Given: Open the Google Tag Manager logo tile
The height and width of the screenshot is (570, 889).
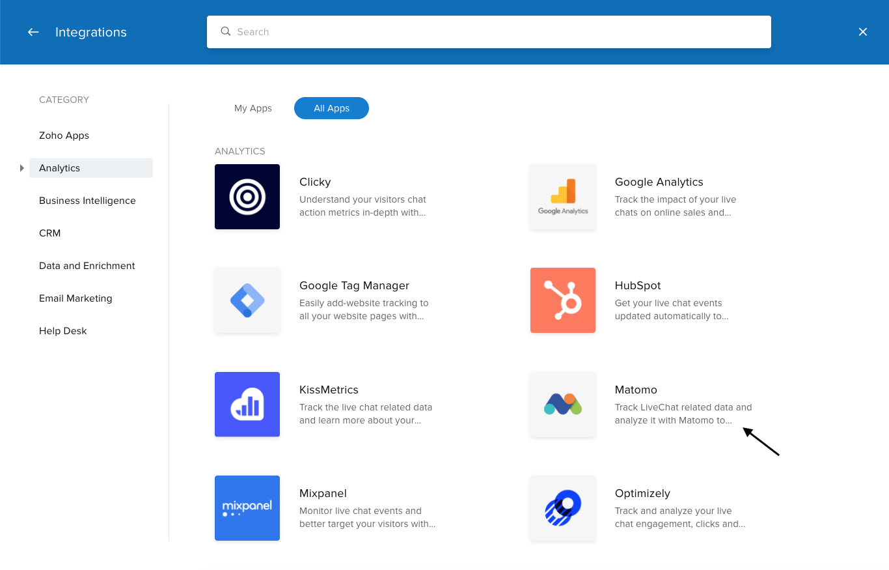Looking at the screenshot, I should click(247, 300).
